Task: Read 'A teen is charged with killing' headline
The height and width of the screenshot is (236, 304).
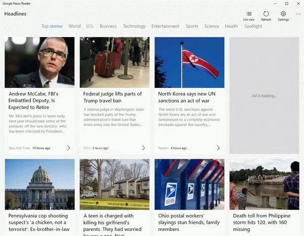Action: click(112, 224)
